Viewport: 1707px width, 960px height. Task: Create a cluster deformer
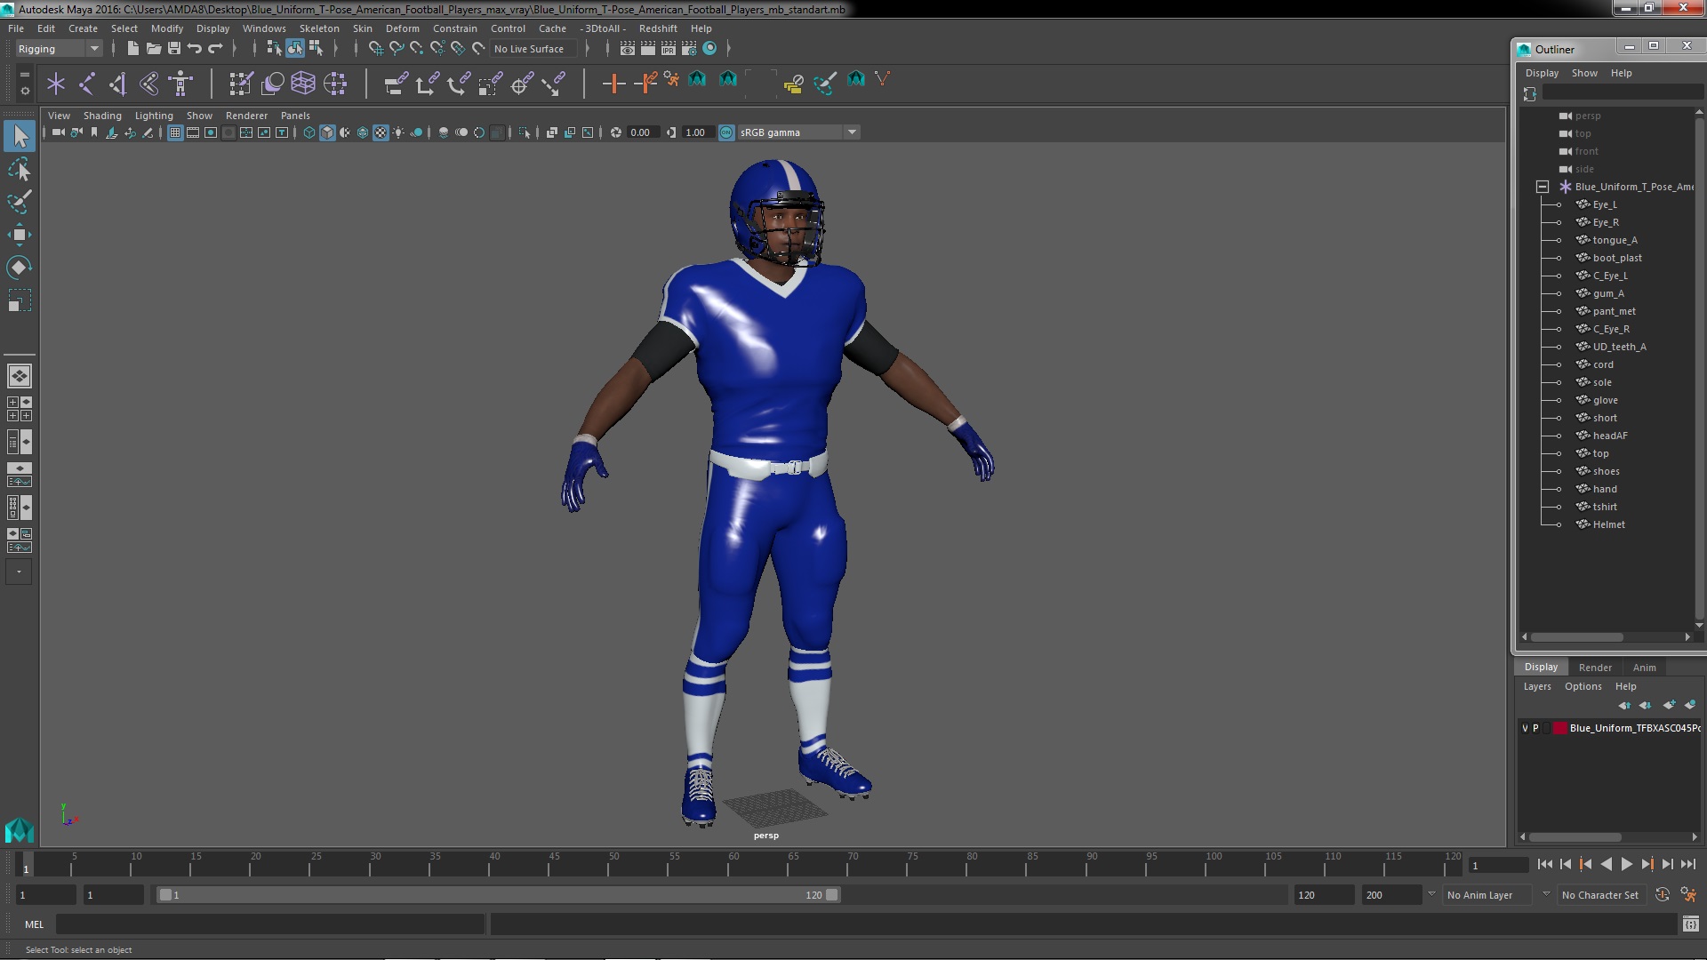point(335,84)
